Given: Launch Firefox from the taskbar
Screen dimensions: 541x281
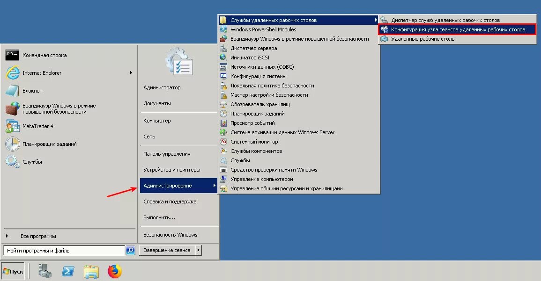Looking at the screenshot, I should [115, 271].
